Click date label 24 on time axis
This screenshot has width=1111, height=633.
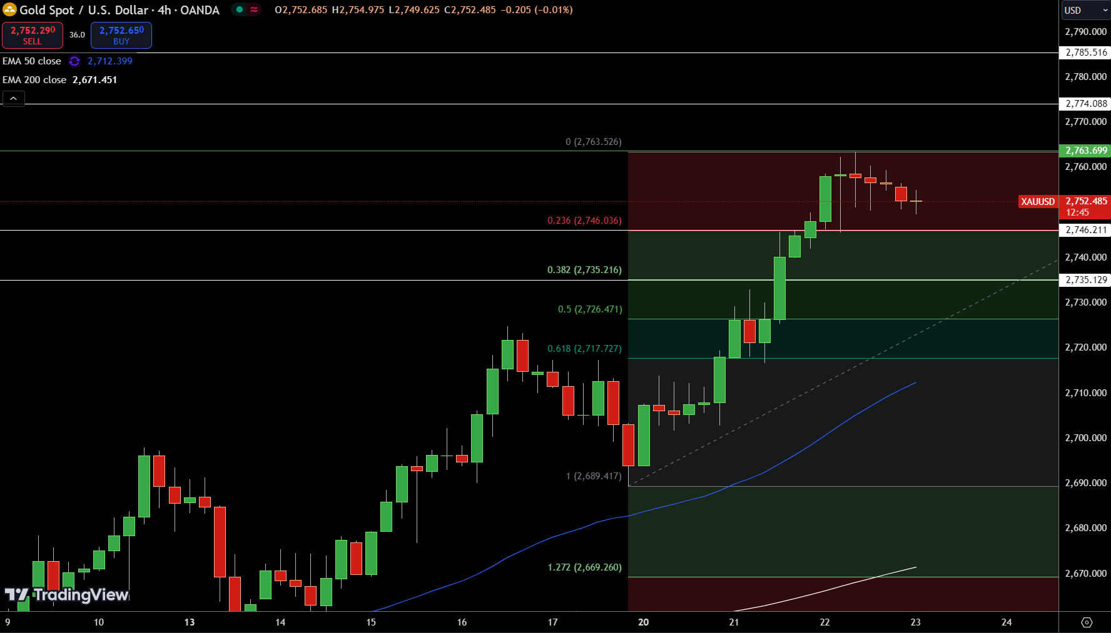(1007, 622)
